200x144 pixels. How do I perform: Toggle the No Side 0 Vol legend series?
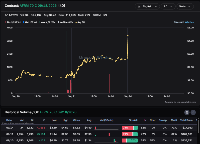pyautogui.click(x=66, y=22)
